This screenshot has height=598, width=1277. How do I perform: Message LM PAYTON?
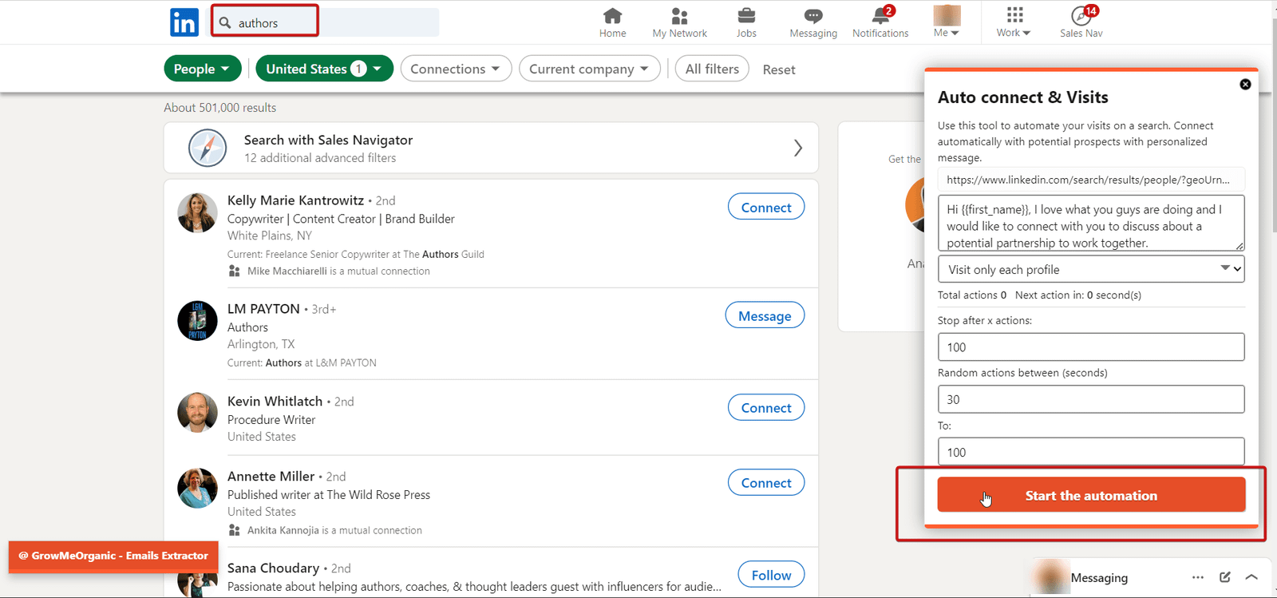coord(765,315)
